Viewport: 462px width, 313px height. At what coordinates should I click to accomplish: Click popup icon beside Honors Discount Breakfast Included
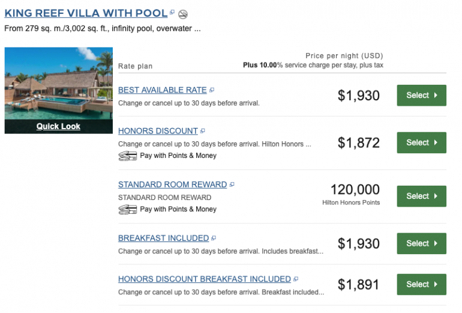tap(296, 279)
